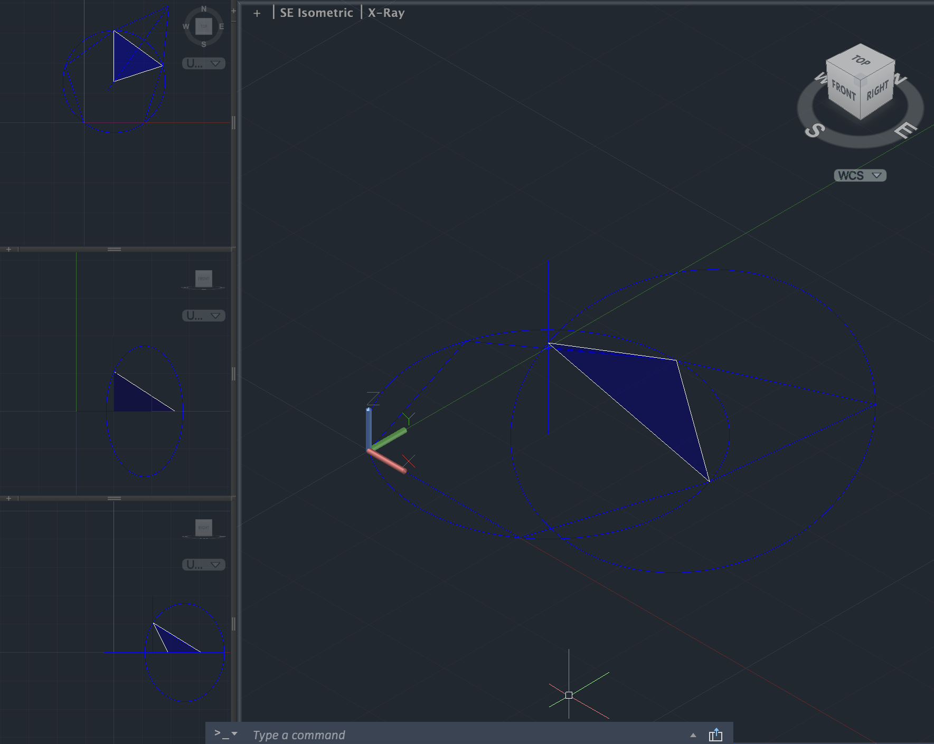Screen dimensions: 934x744
Task: Click the S compass letter on main ViewCube
Action: click(x=815, y=130)
